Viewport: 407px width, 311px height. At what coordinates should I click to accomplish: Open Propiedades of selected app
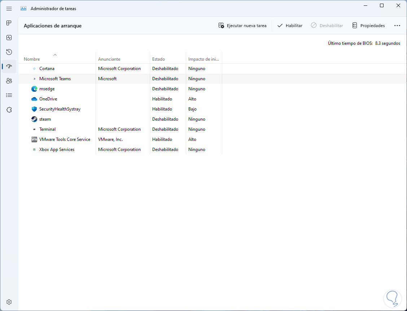(x=369, y=25)
